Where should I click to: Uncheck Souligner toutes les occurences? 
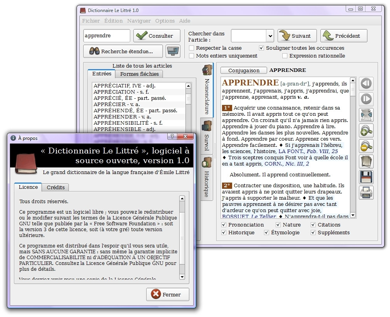coord(262,48)
